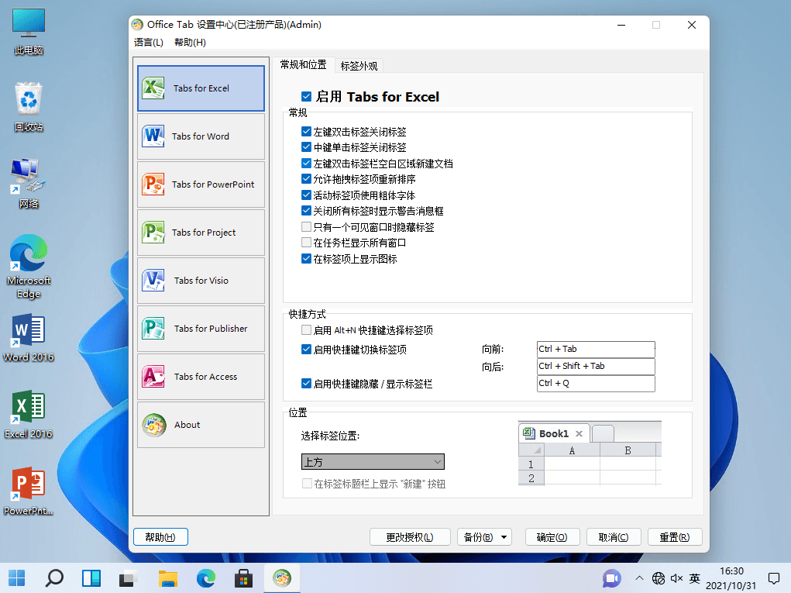Toggle 左键双击标签栏空白区域新建文档 checkbox
The height and width of the screenshot is (593, 791).
(306, 163)
